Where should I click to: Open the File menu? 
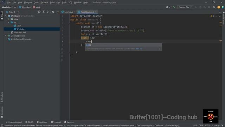[9, 2]
